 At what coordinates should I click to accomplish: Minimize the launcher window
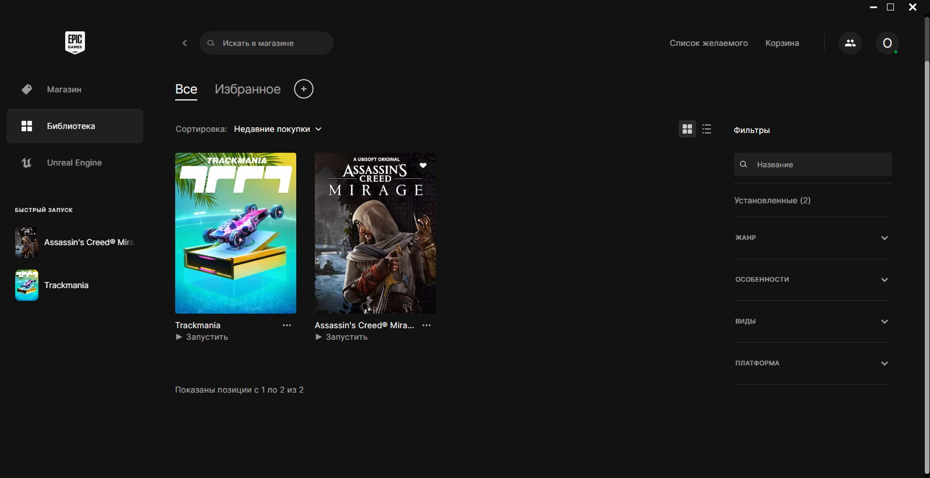[874, 7]
